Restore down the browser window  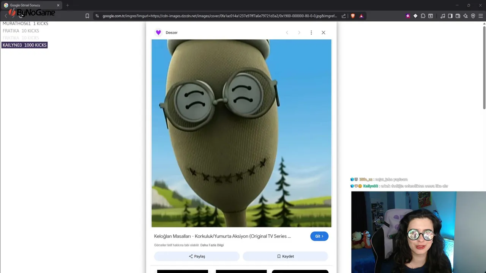(469, 5)
